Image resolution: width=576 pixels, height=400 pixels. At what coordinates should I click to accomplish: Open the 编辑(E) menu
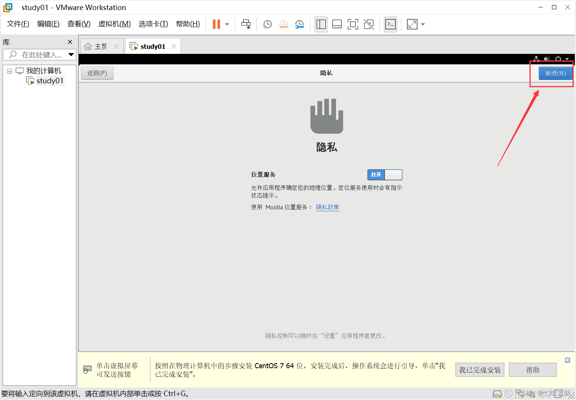pos(48,24)
